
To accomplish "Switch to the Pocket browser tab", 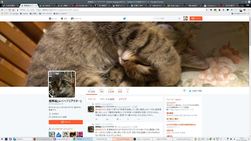I will (x=84, y=5).
